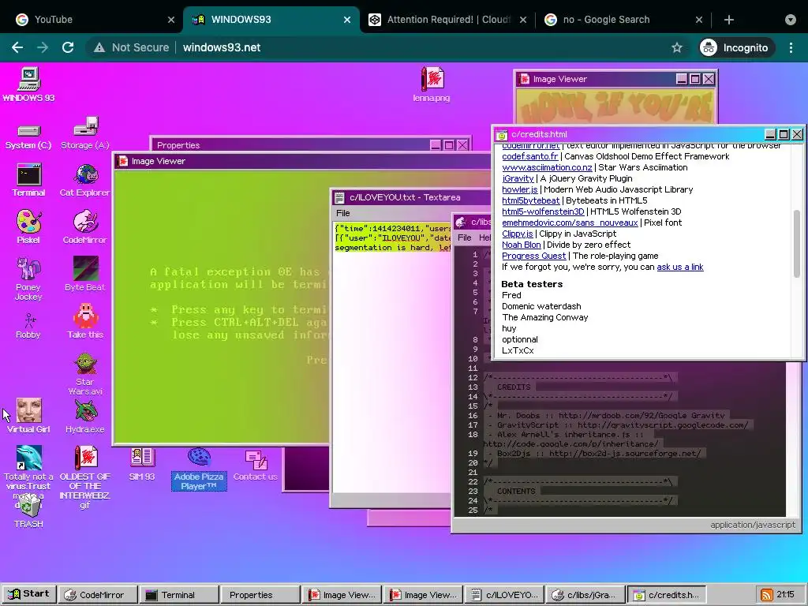Follow the codef.santo.fr link
Image resolution: width=808 pixels, height=606 pixels.
(529, 156)
